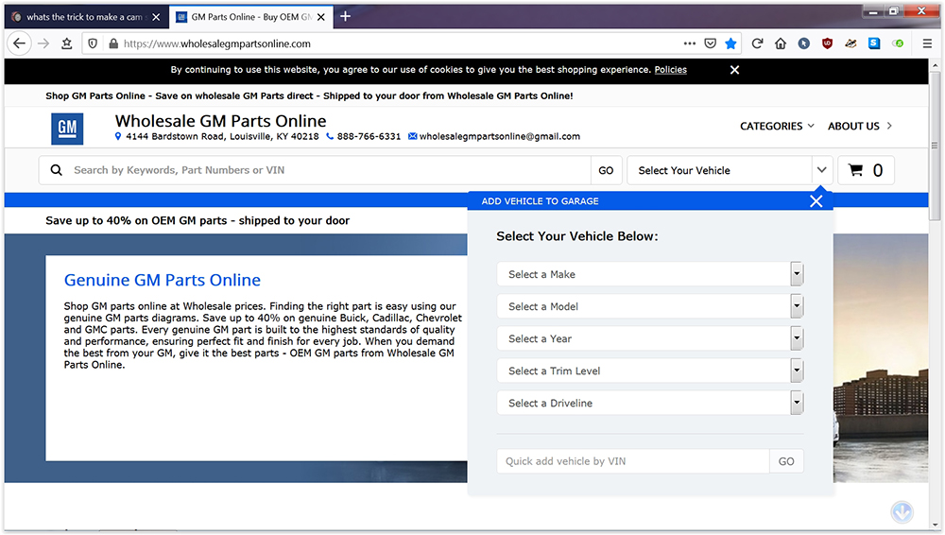This screenshot has width=945, height=535.
Task: Click the scroll-down arrow circle icon
Action: tap(902, 512)
